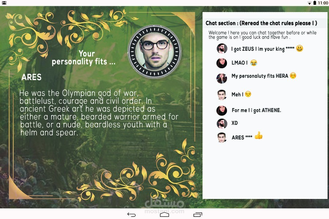Click the clock showing 11:00
Viewport: 329px width, 219px height.
tap(323, 3)
